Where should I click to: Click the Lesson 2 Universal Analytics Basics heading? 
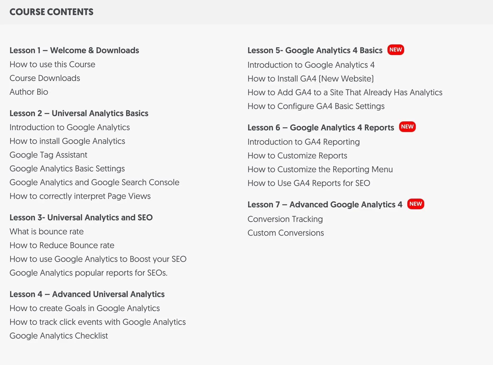pyautogui.click(x=79, y=113)
